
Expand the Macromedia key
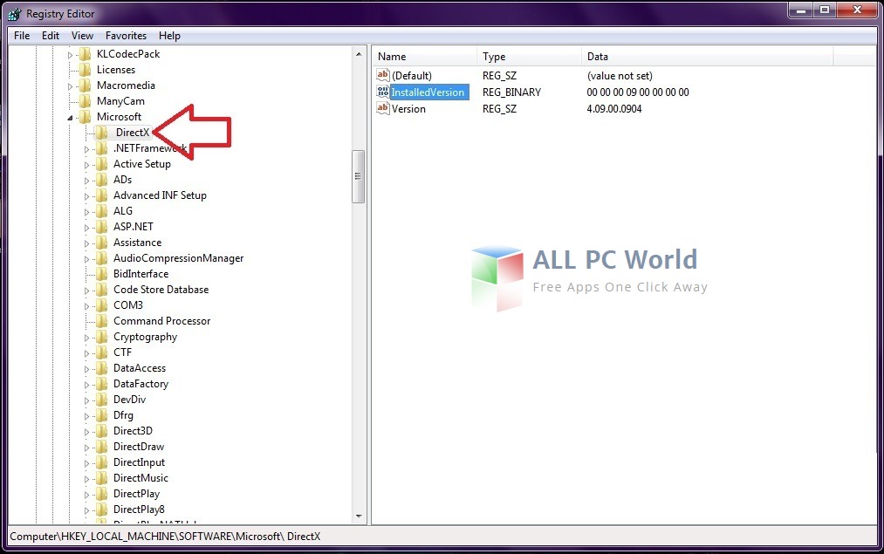pyautogui.click(x=70, y=86)
